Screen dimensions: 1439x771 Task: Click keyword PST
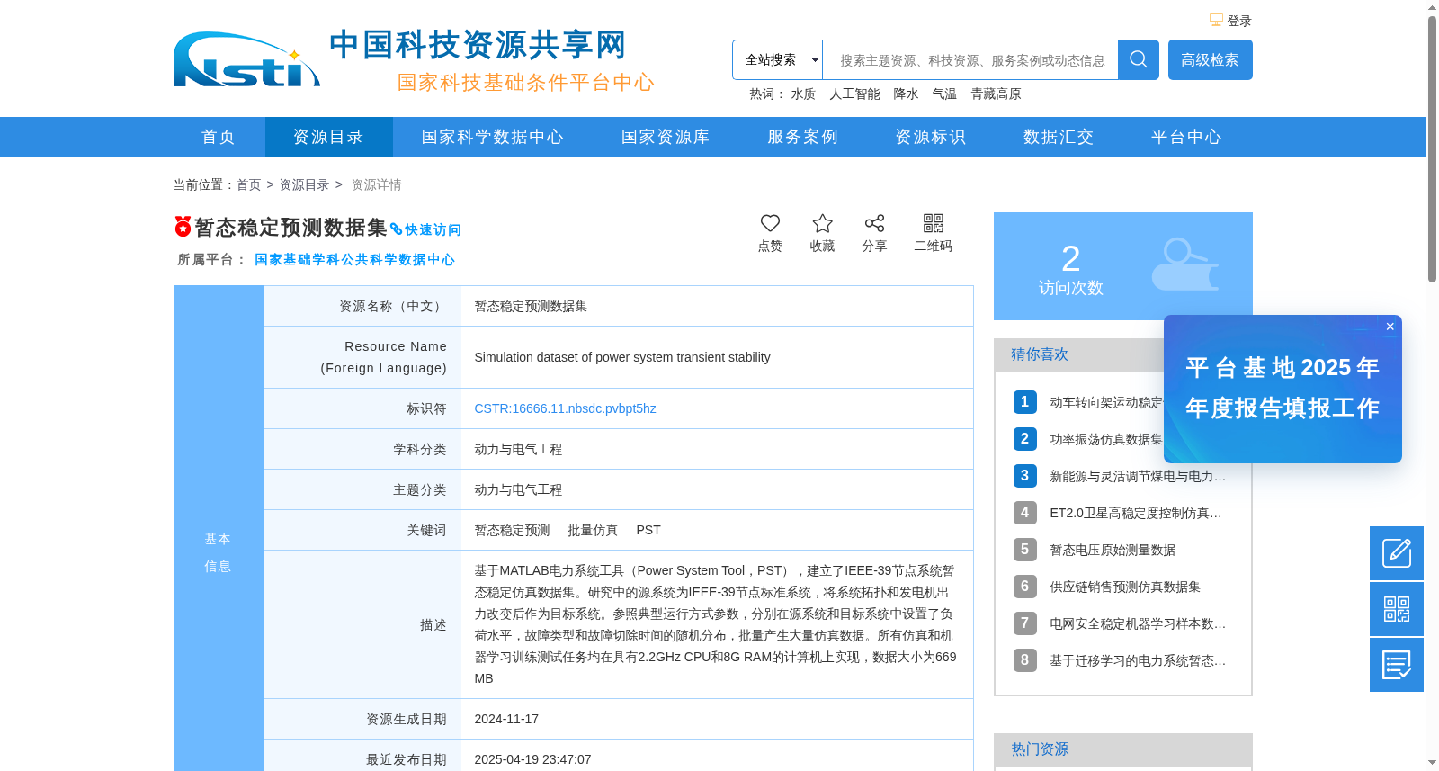(648, 530)
